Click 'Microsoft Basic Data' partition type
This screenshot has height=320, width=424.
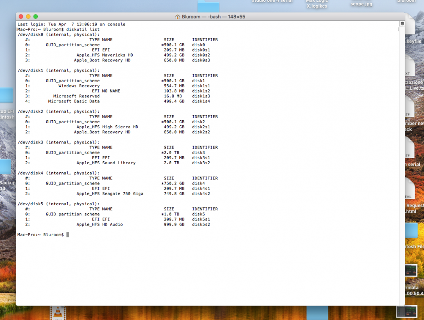(74, 101)
